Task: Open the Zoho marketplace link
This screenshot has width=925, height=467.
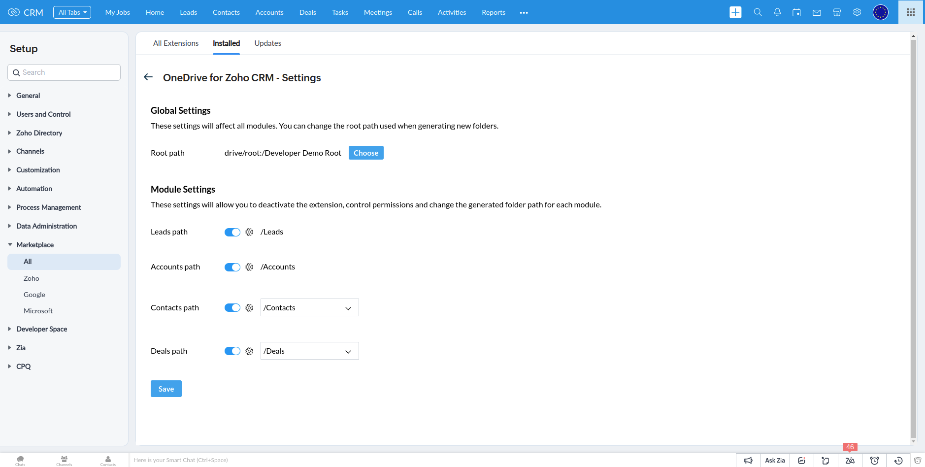Action: point(32,278)
